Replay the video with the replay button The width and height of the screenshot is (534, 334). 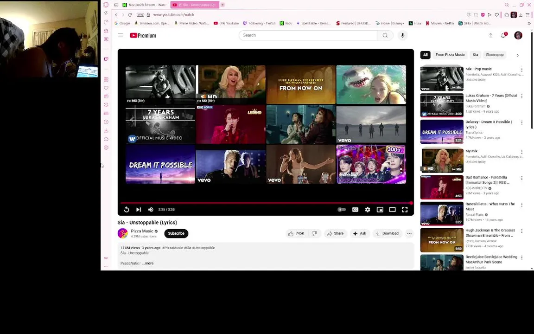[x=127, y=210]
